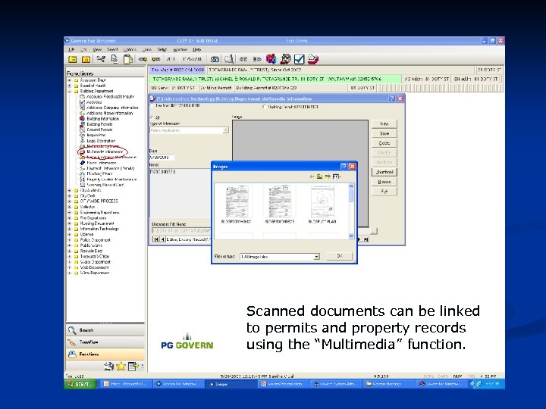This screenshot has width=546, height=409.
Task: Click the colorful books toolbar icon
Action: [x=271, y=59]
